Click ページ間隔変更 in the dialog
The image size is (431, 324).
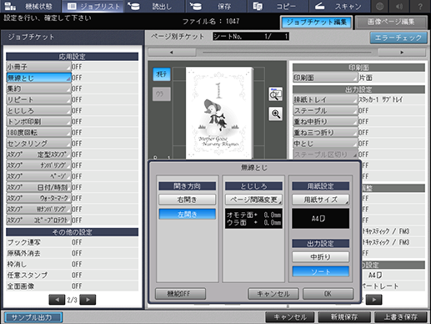pos(253,200)
